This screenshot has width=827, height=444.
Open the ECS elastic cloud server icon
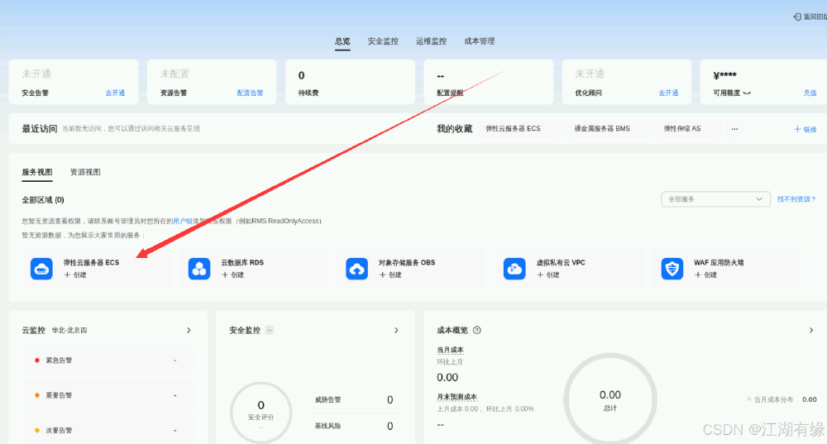point(41,269)
